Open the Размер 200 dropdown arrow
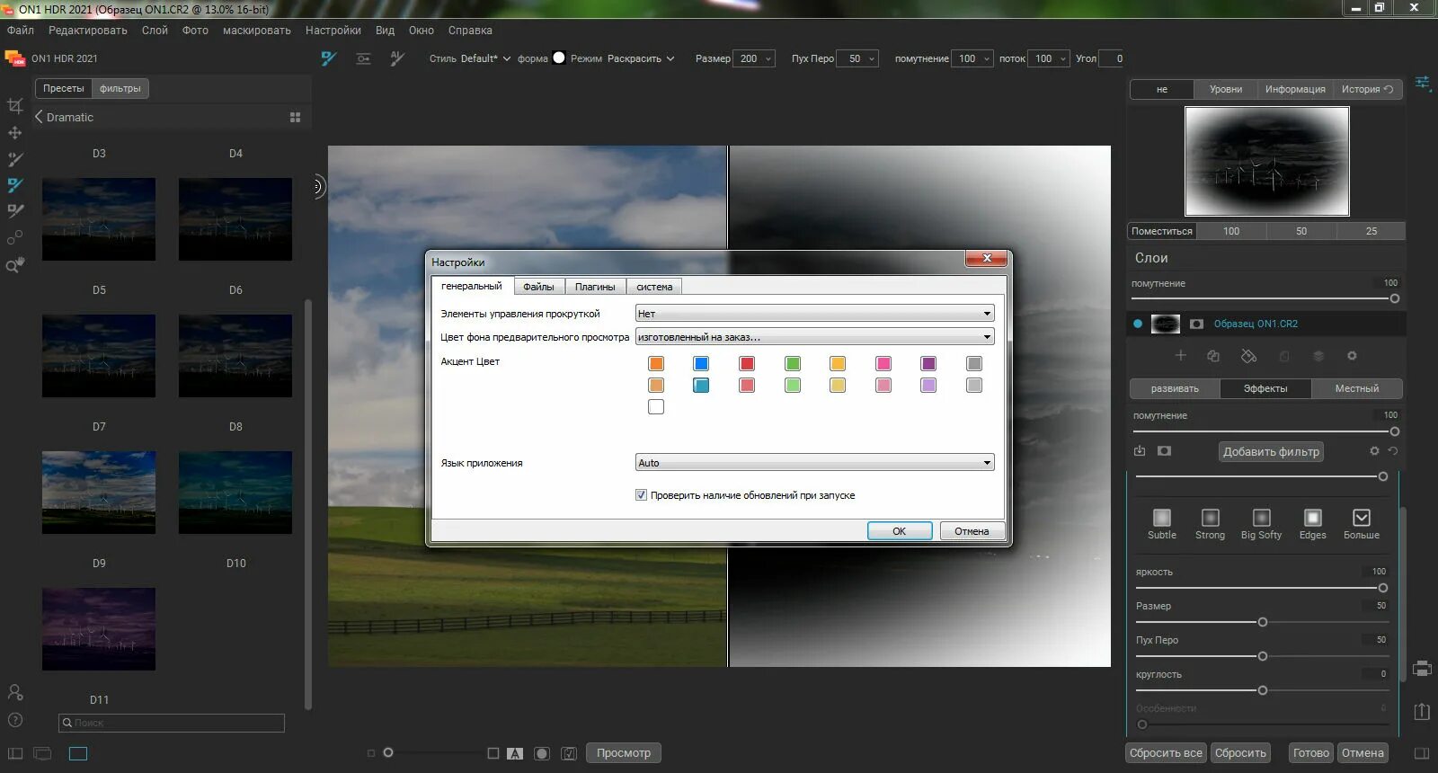 [768, 58]
